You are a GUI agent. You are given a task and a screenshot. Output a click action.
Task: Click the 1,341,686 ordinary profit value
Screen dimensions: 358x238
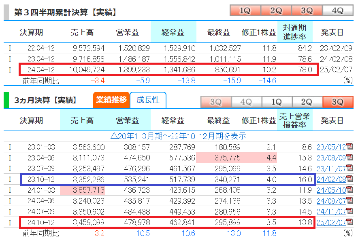click(x=179, y=70)
